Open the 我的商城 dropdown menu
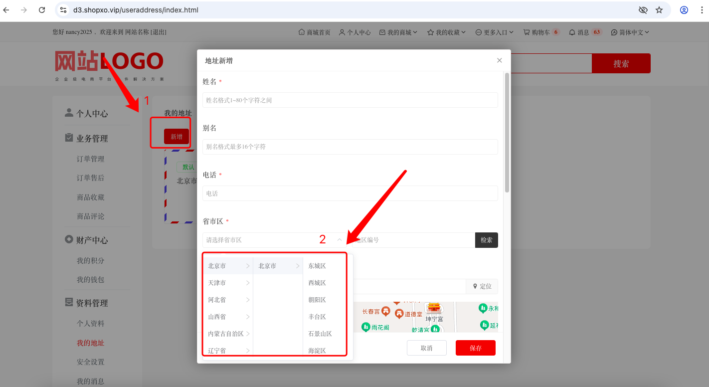Screen dimensions: 709x387 coord(398,32)
